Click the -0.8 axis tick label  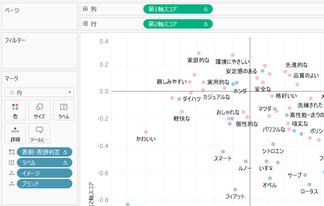tap(103, 200)
